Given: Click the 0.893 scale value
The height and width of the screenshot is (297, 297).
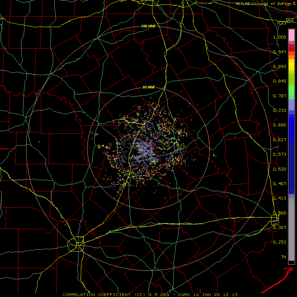Looking at the screenshot, I should click(280, 66).
